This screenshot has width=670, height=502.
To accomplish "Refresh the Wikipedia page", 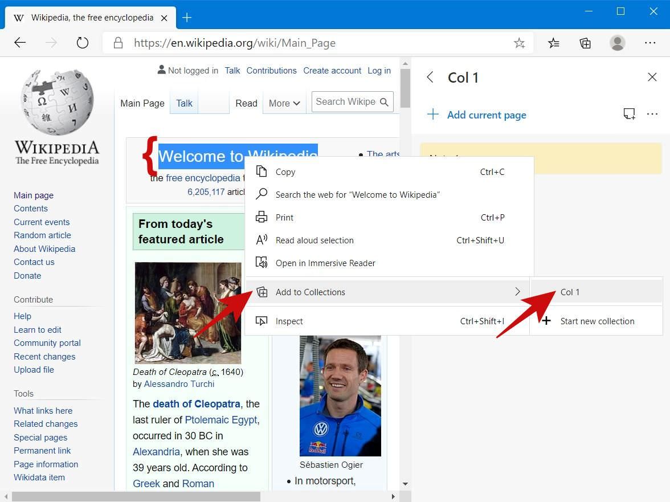I will pyautogui.click(x=83, y=43).
